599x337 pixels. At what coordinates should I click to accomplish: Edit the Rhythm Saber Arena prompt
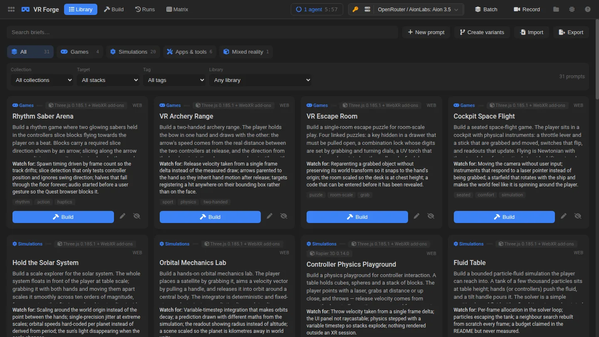(122, 216)
